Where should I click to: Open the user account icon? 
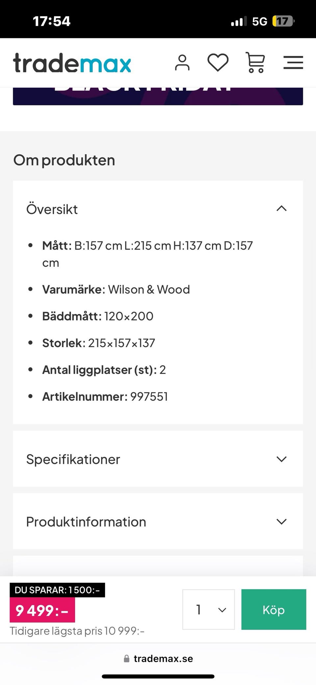point(182,63)
